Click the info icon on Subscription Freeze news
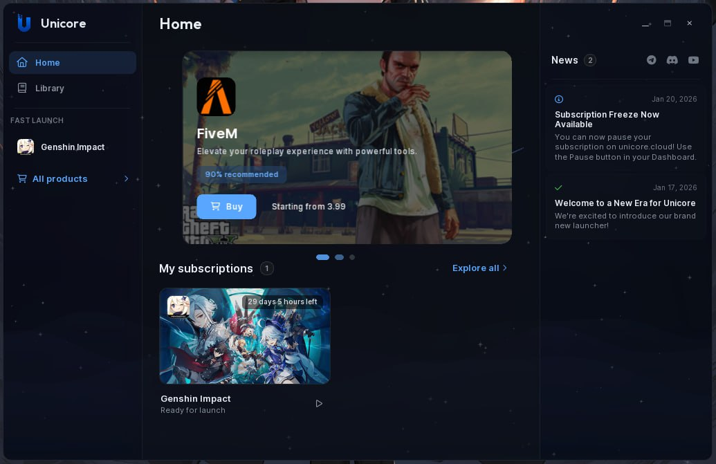Image resolution: width=716 pixels, height=464 pixels. [559, 100]
